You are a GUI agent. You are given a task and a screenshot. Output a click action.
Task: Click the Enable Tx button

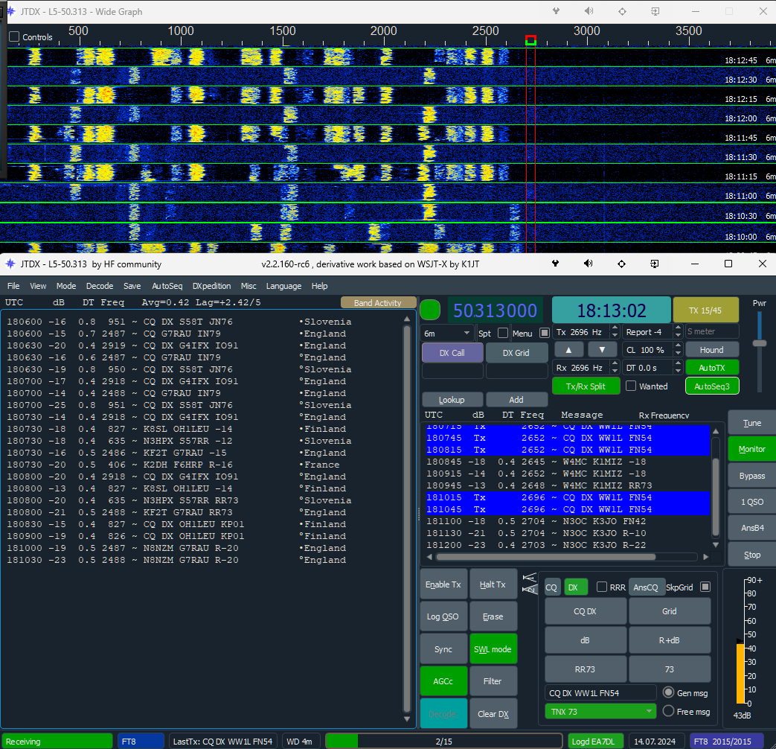443,584
